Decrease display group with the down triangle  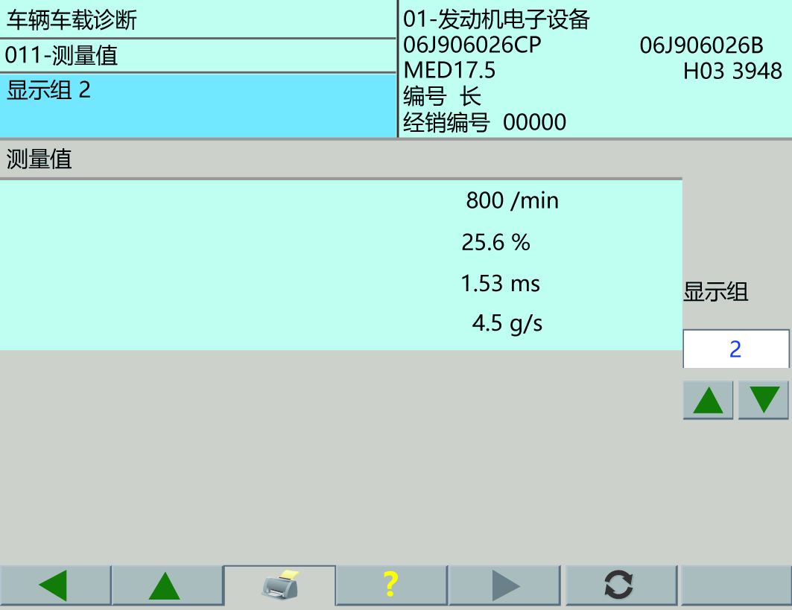tap(762, 398)
